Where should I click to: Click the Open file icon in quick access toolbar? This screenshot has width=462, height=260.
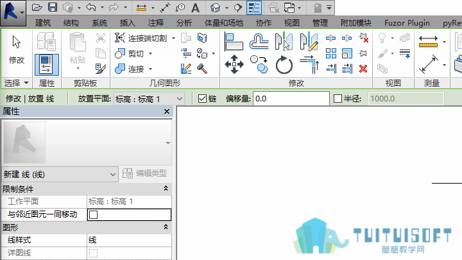(x=37, y=8)
